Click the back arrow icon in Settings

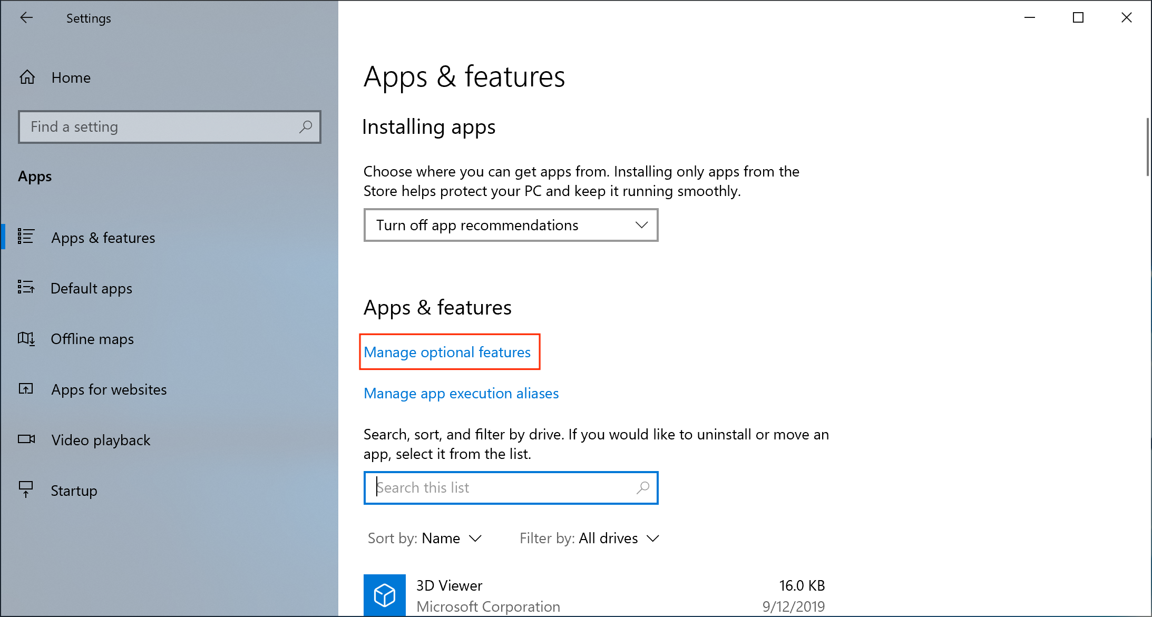[26, 18]
